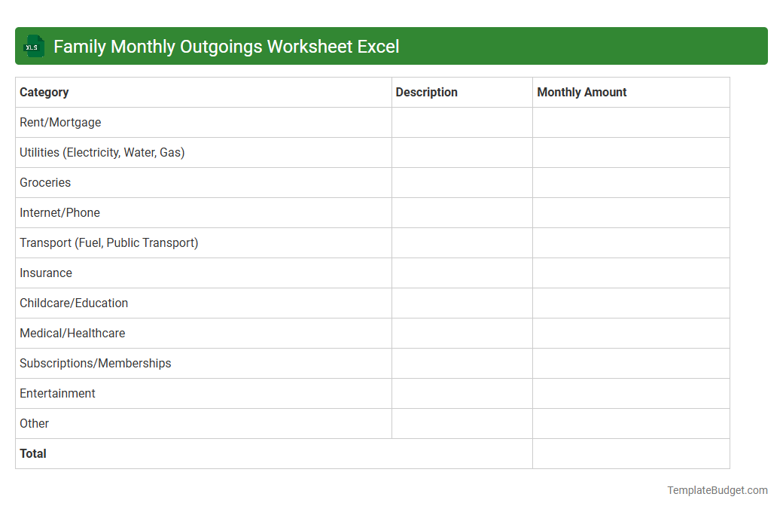The width and height of the screenshot is (783, 512).
Task: Select the Medical/Healthcare row
Action: point(72,333)
